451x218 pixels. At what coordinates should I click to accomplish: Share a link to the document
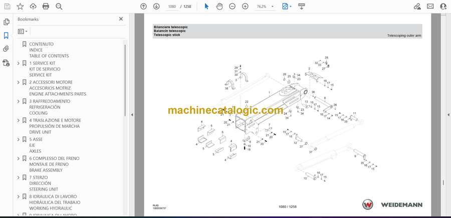(x=417, y=7)
